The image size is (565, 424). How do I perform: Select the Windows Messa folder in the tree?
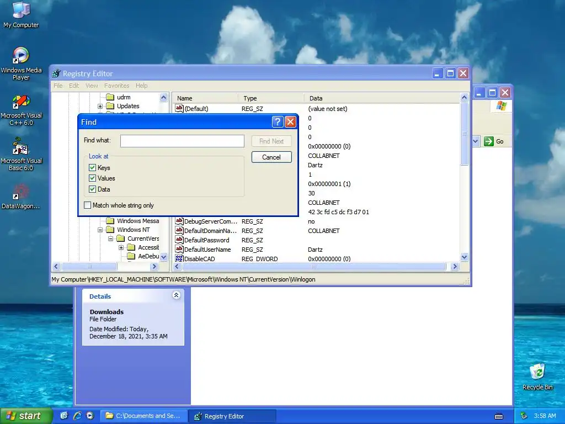132,221
